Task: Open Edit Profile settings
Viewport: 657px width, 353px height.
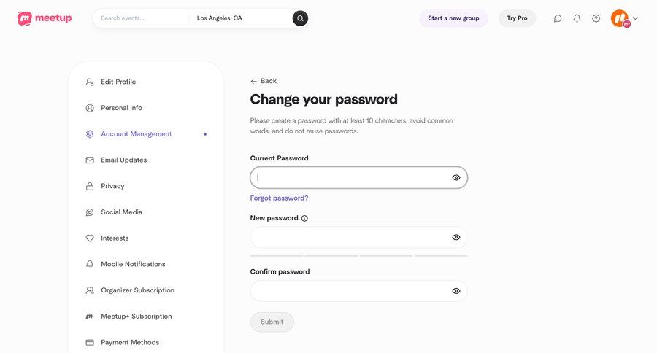Action: click(x=118, y=82)
